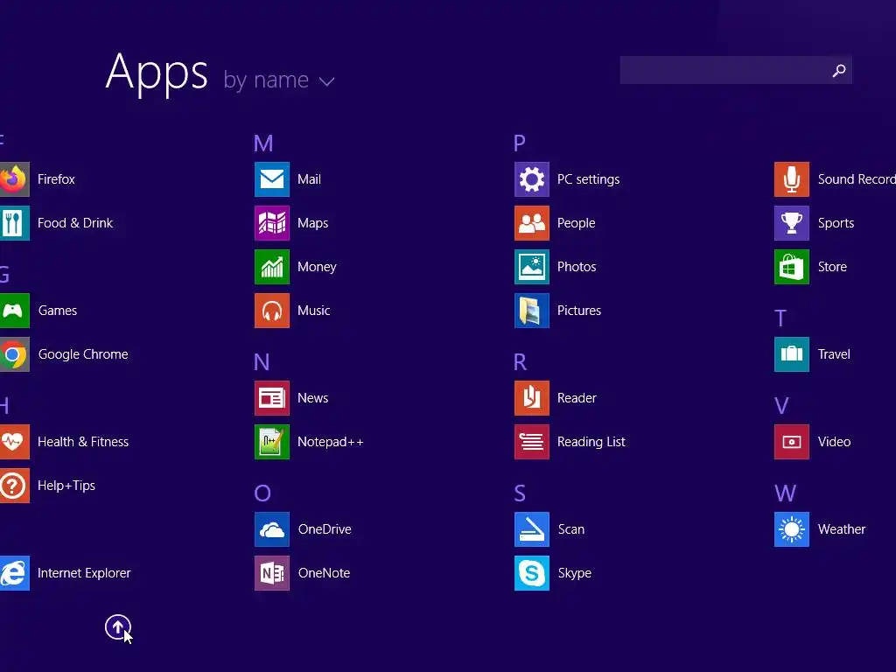Open the People app icon
This screenshot has height=672, width=896.
click(x=532, y=223)
